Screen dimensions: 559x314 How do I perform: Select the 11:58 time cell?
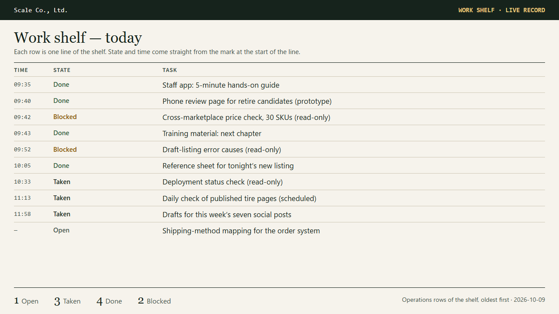click(22, 214)
